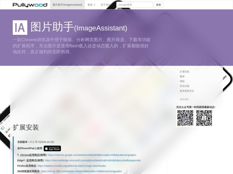
Task: Jump to 扩展安装 in sidebar
Action: pos(184,72)
